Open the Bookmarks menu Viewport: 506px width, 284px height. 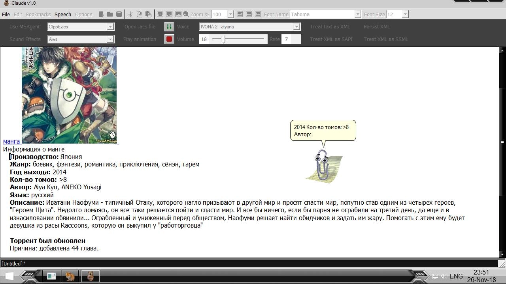pyautogui.click(x=38, y=14)
